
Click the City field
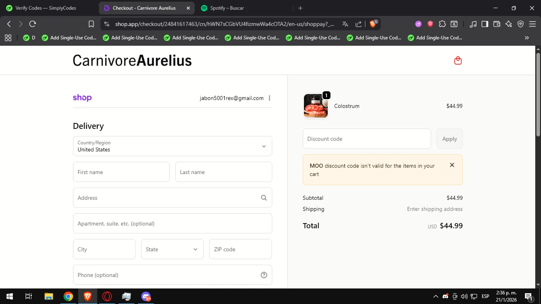[x=104, y=249]
